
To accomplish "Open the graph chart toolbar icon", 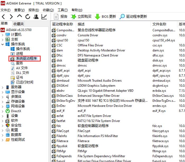I will [44, 16].
